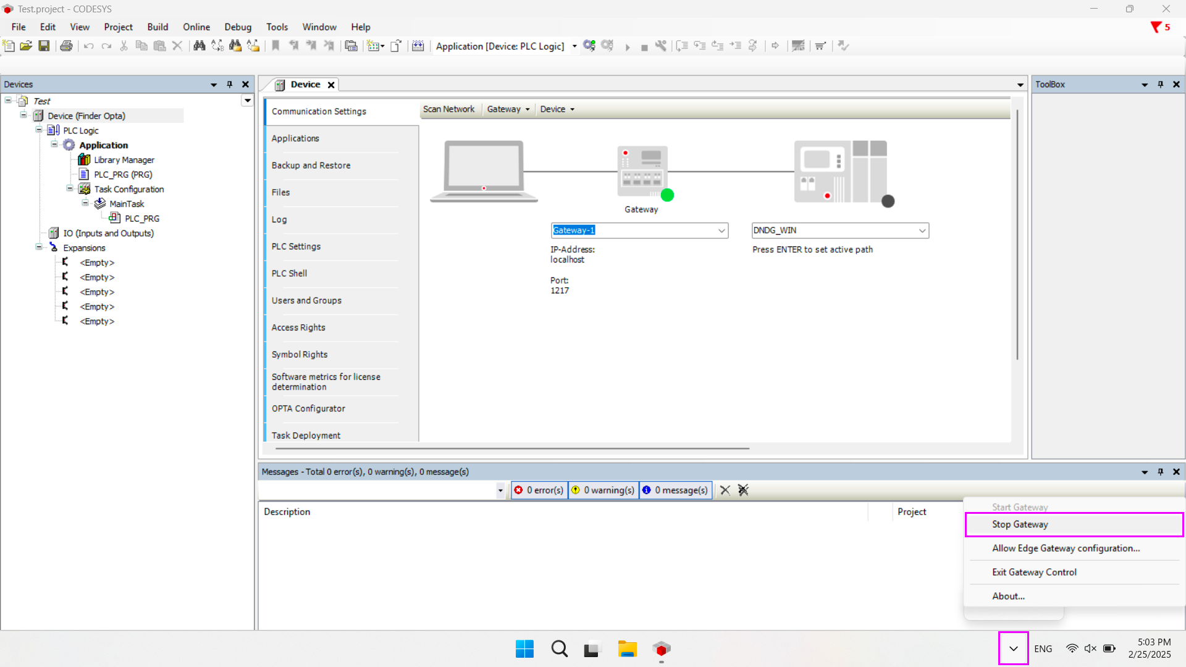Click the Scan Network button
The width and height of the screenshot is (1186, 667).
tap(448, 109)
